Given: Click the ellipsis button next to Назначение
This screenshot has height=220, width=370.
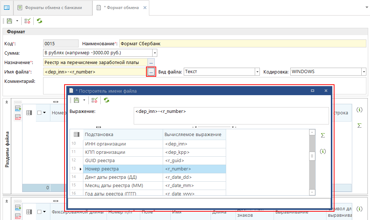Looking at the screenshot, I should click(151, 63).
